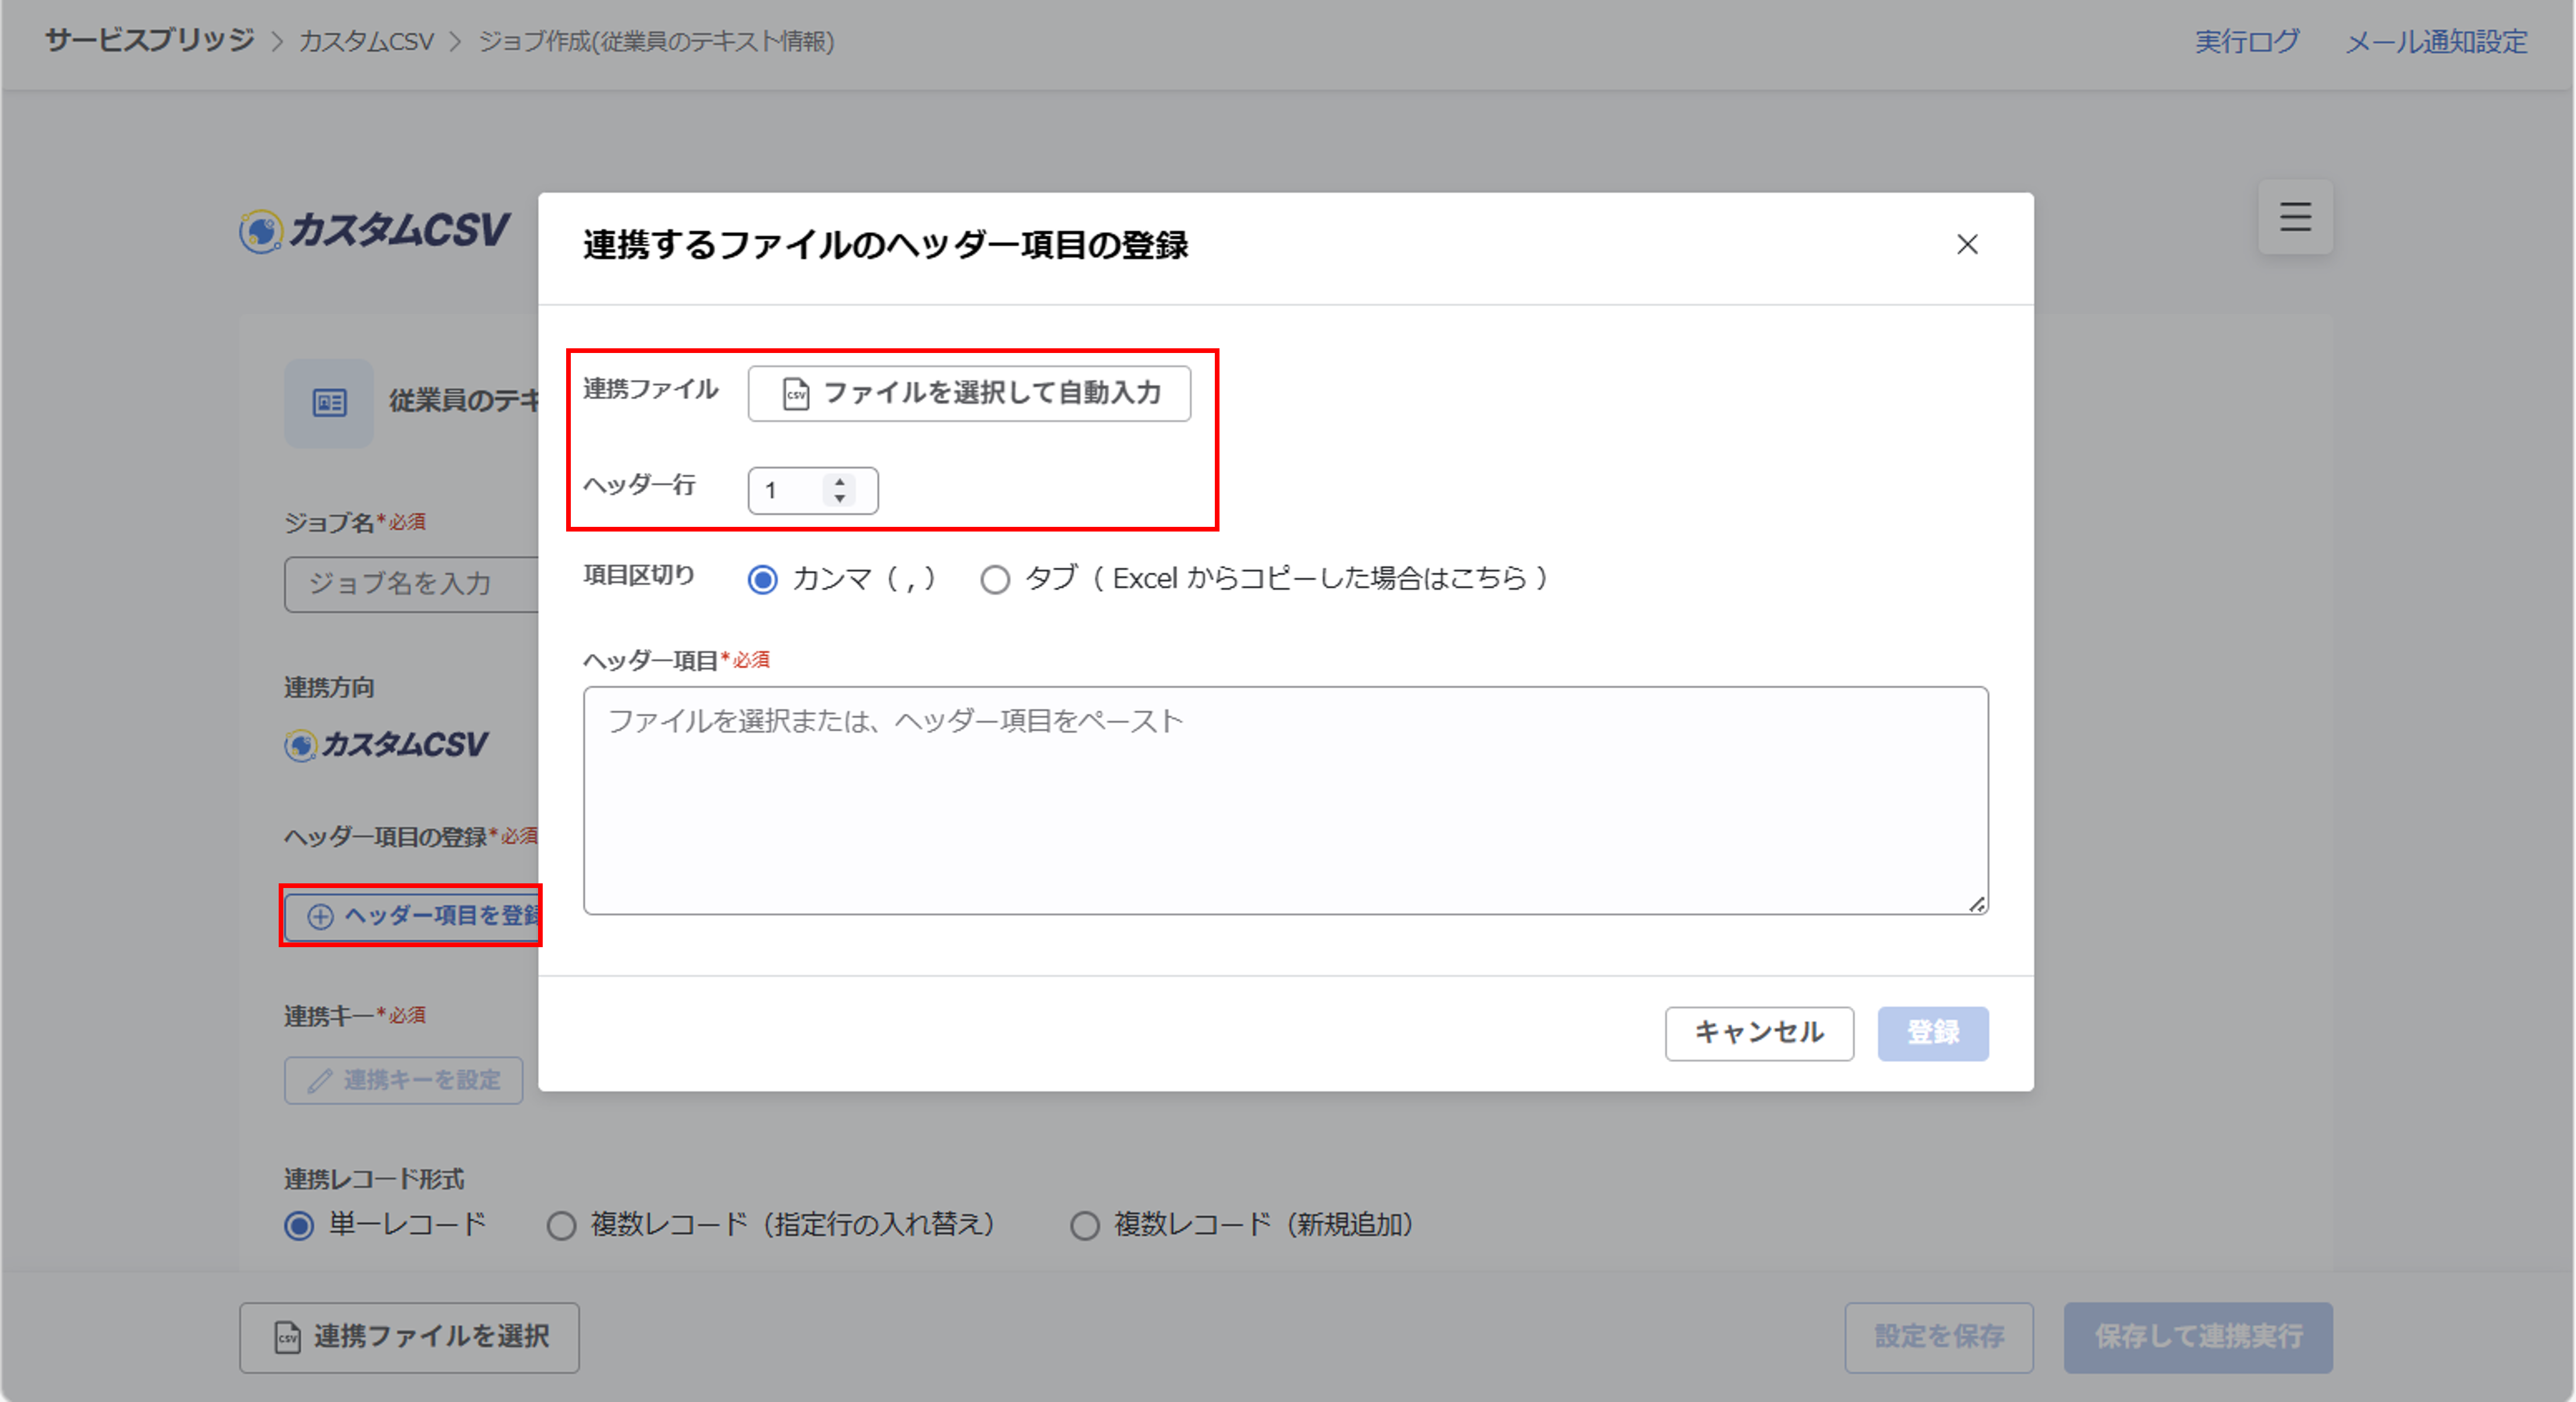Click the plus icon on ヘッダー項目を登録 button

tap(319, 917)
